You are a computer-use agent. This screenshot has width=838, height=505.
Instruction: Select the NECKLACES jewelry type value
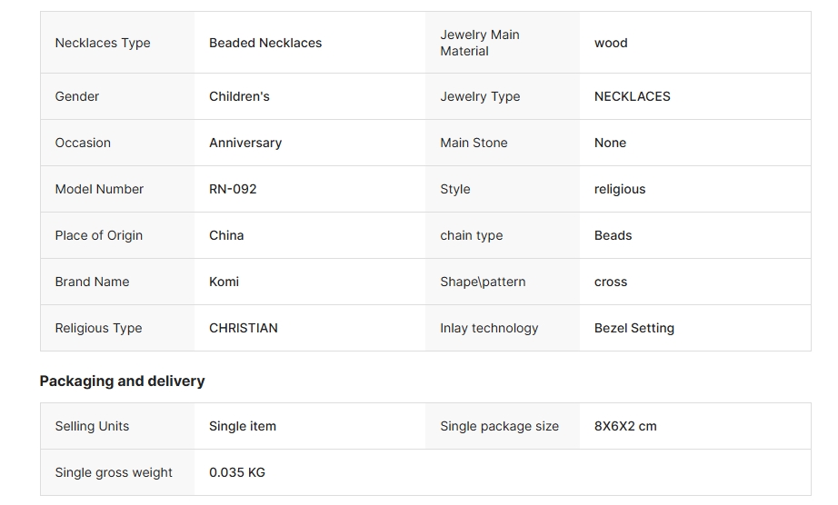point(633,96)
